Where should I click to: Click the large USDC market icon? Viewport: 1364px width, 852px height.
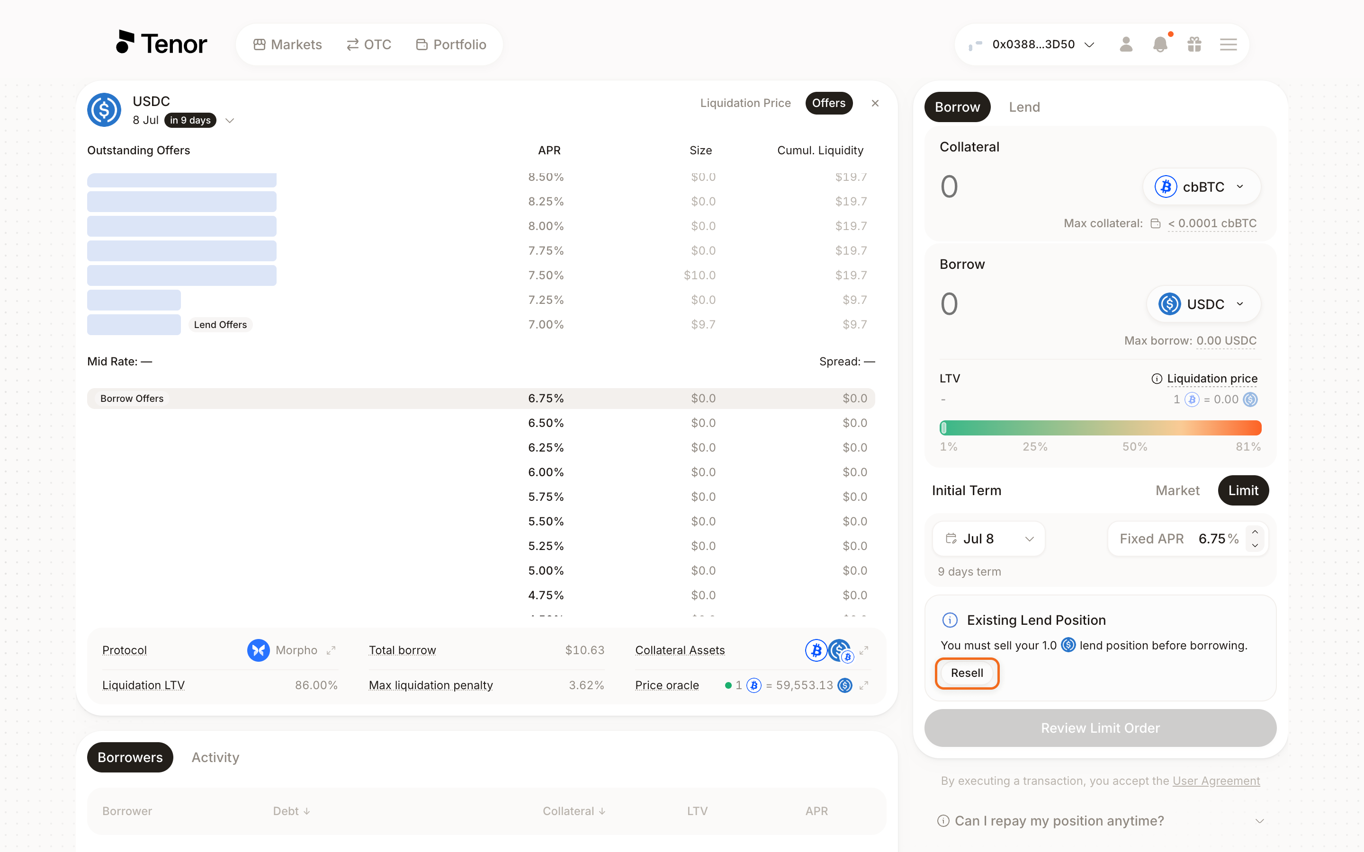tap(104, 110)
